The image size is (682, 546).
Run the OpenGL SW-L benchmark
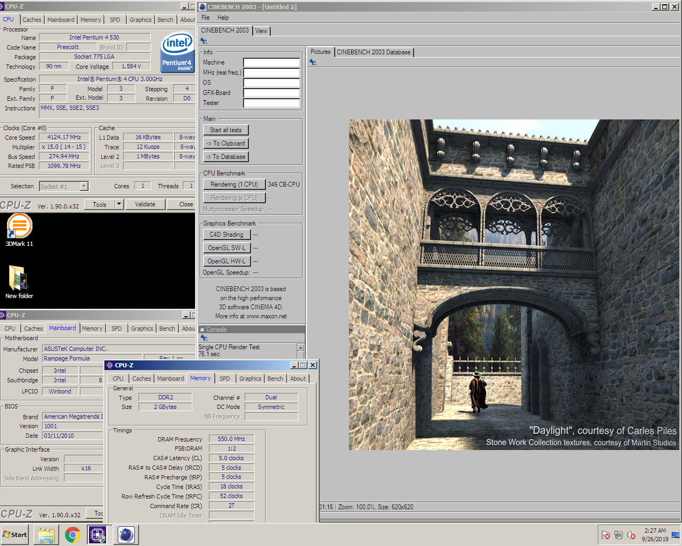coord(226,248)
